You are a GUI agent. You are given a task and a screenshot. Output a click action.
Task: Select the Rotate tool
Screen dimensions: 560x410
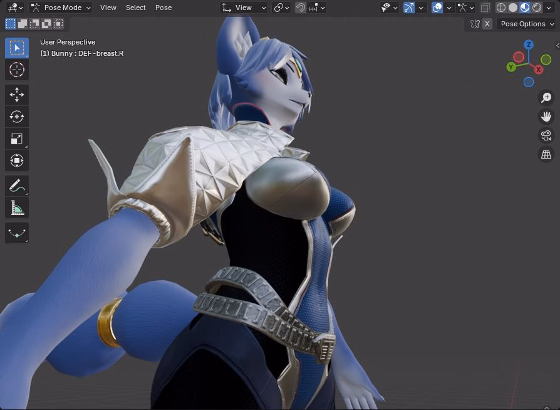17,117
